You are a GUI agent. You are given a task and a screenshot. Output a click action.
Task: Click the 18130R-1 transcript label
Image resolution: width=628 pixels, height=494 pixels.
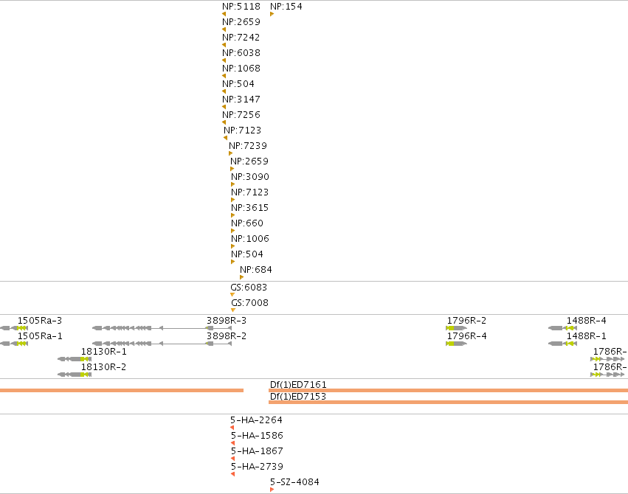tap(104, 351)
